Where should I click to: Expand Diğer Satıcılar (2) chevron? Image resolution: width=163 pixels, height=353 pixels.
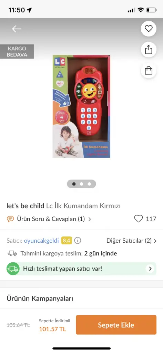155,241
